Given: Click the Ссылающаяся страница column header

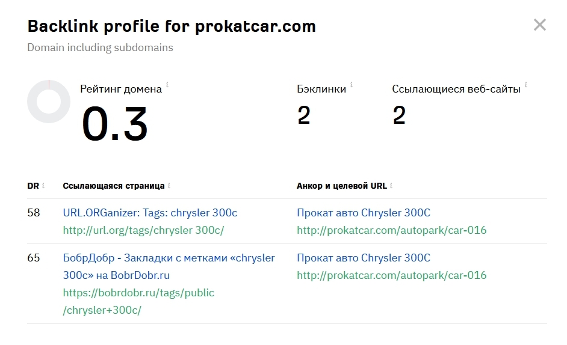Looking at the screenshot, I should click(x=114, y=186).
